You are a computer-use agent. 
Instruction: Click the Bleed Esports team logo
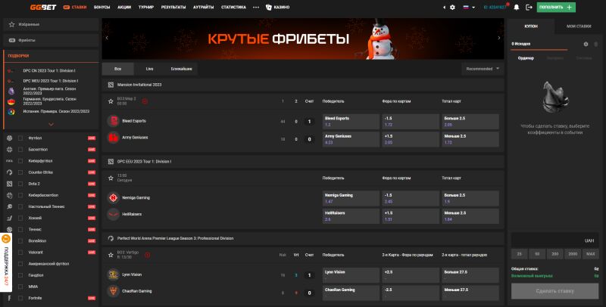[113, 121]
